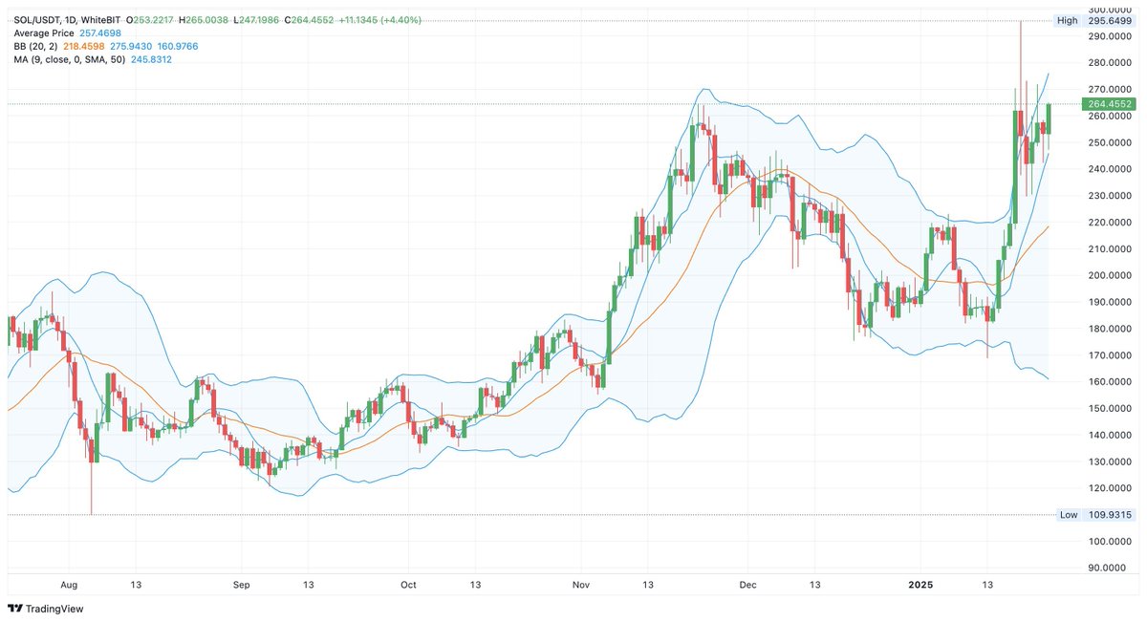1147x622 pixels.
Task: Click the 1D timeframe label
Action: coord(69,18)
